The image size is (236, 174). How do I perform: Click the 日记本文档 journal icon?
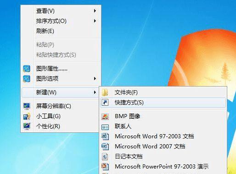pos(105,157)
